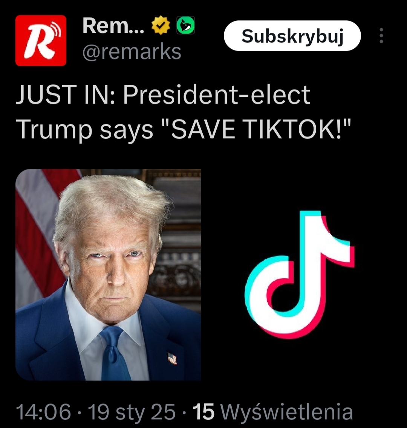Open the @remarks handle link
The height and width of the screenshot is (428, 407).
[x=132, y=52]
